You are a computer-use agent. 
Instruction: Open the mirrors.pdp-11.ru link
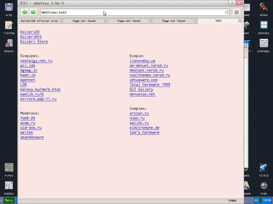click(x=38, y=99)
